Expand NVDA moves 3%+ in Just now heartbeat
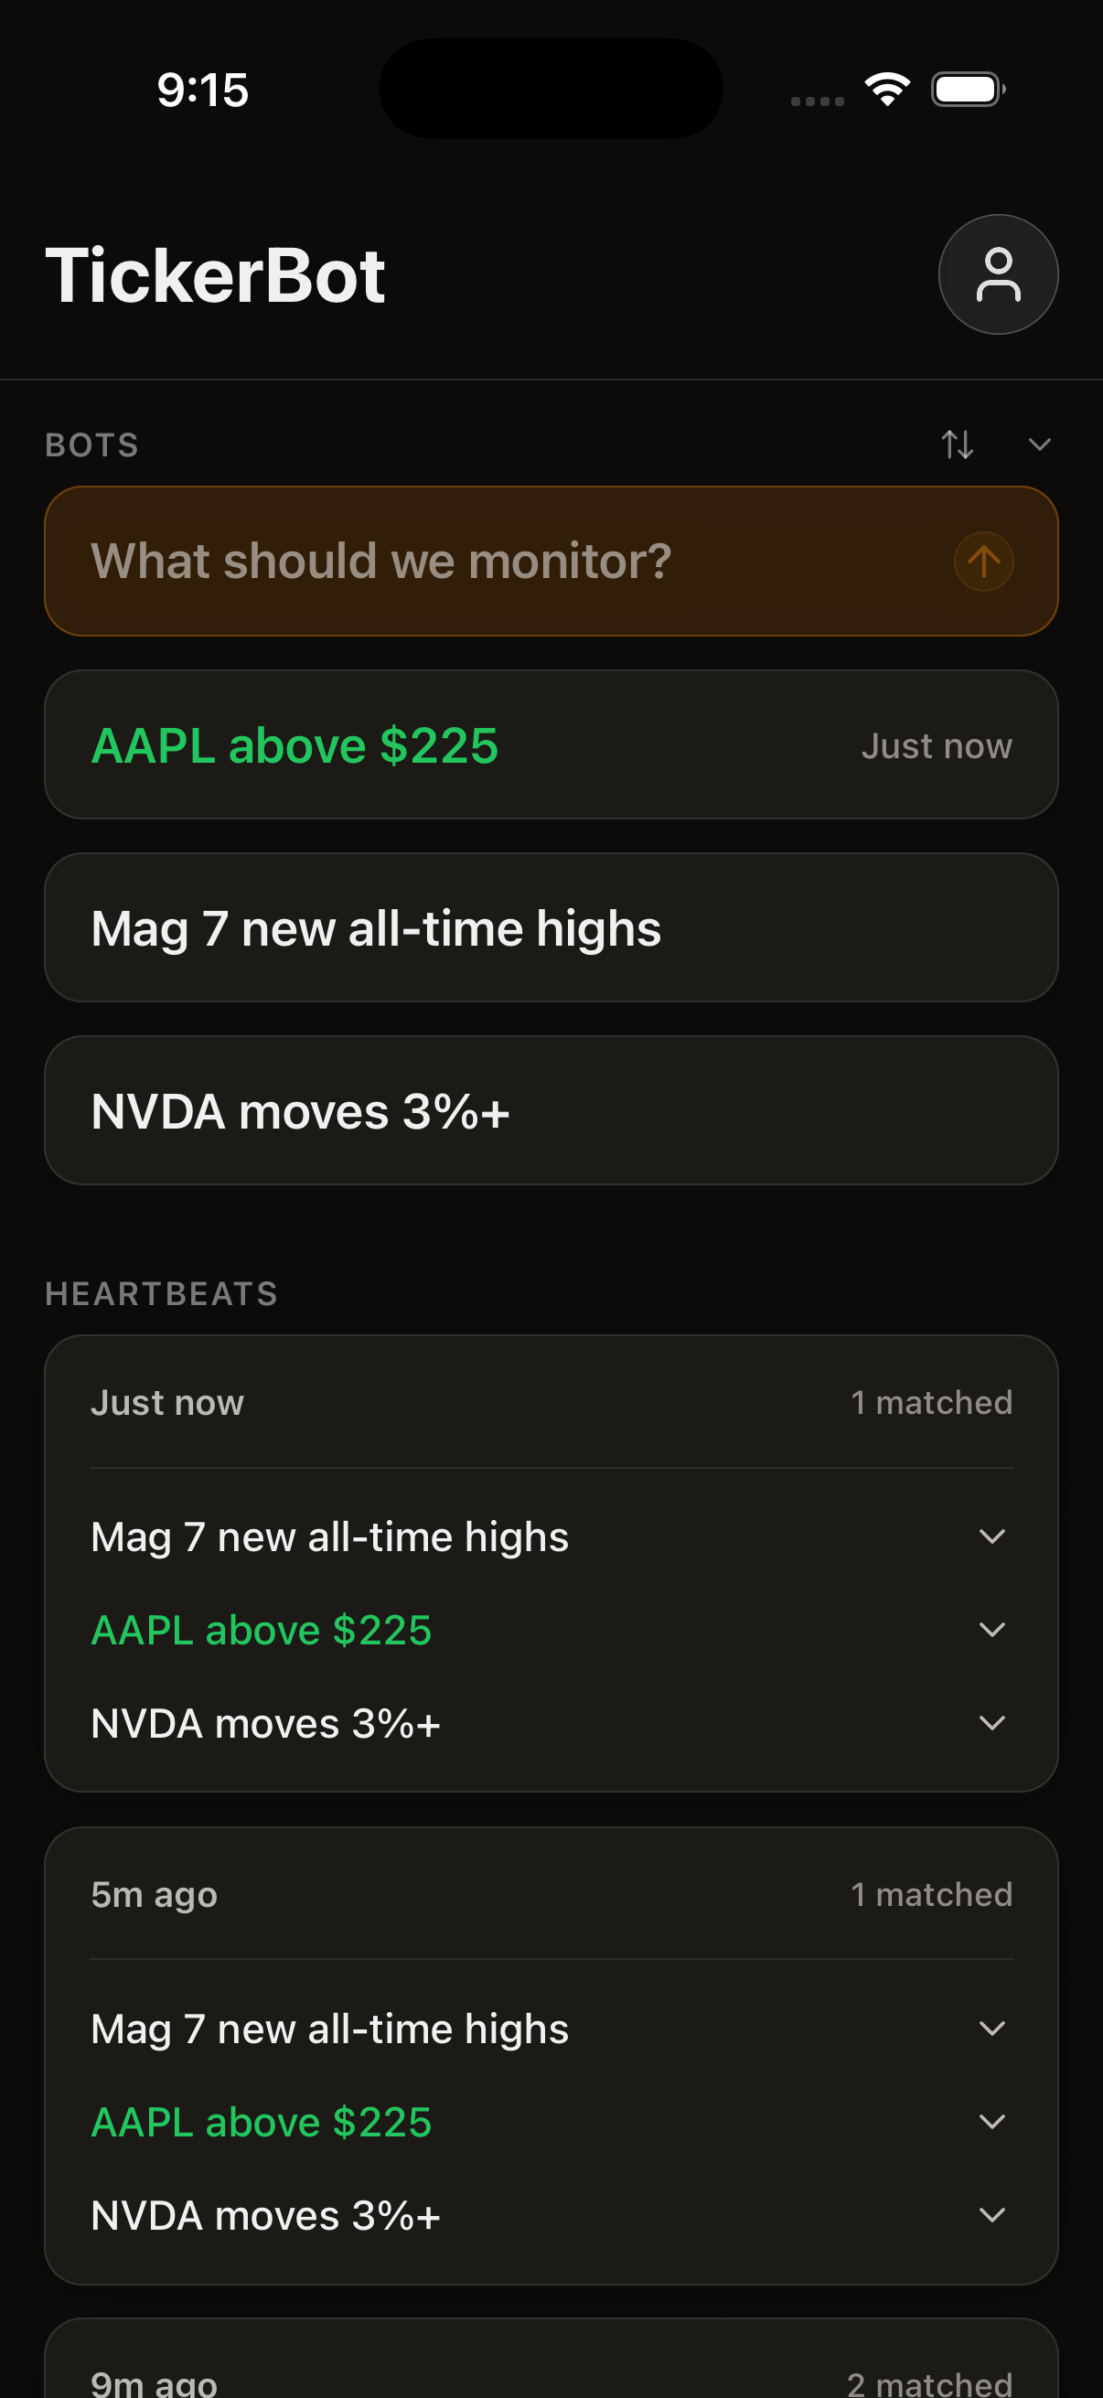Viewport: 1103px width, 2398px height. tap(992, 1722)
